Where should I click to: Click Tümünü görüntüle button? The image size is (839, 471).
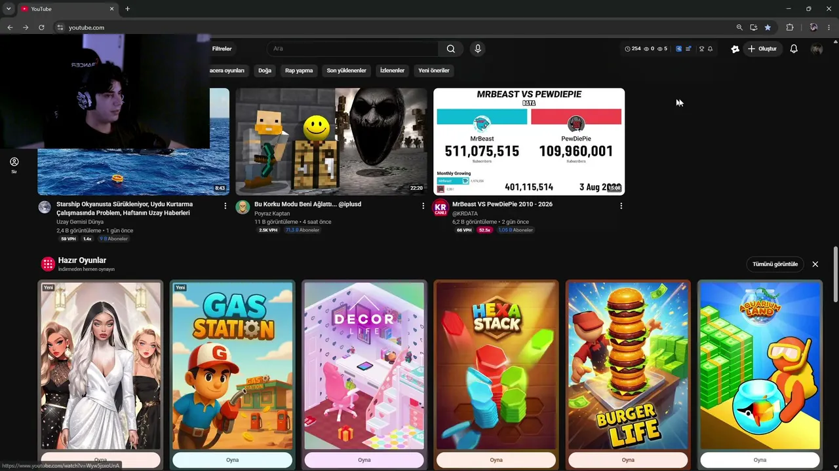click(x=775, y=264)
